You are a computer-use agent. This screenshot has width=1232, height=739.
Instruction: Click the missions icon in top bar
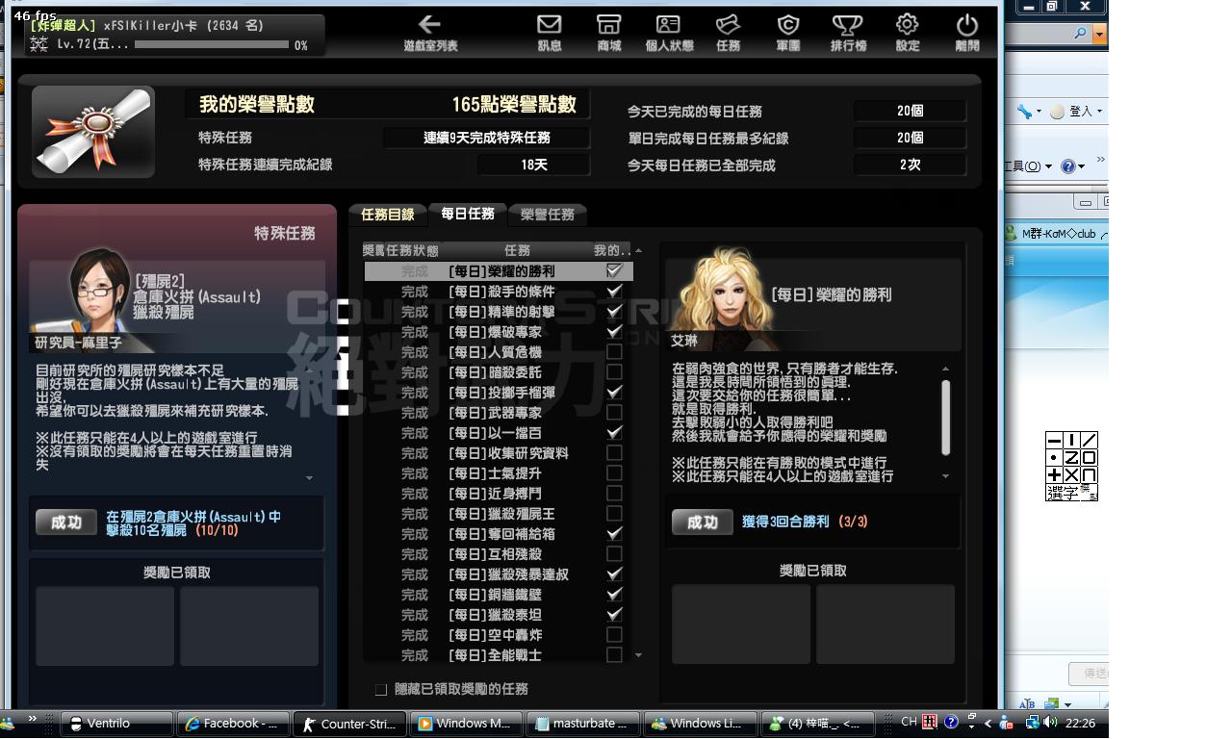point(728,32)
